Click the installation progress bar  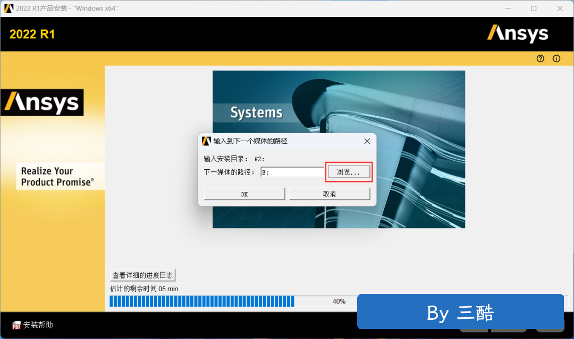(339, 301)
